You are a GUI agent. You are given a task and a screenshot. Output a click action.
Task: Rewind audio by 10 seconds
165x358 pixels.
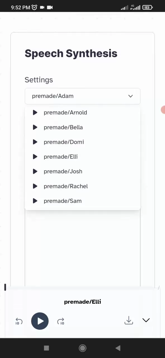[x=19, y=321]
